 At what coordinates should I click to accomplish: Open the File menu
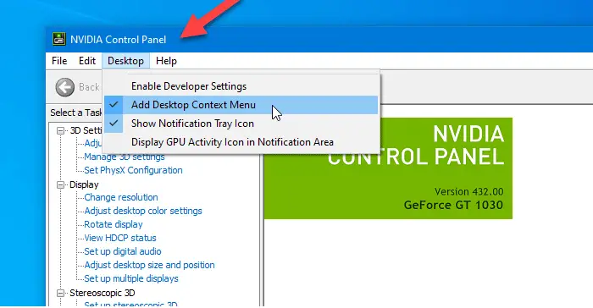click(59, 61)
